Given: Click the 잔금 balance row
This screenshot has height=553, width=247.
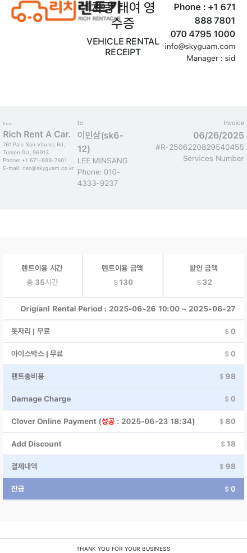Looking at the screenshot, I should pyautogui.click(x=124, y=489).
